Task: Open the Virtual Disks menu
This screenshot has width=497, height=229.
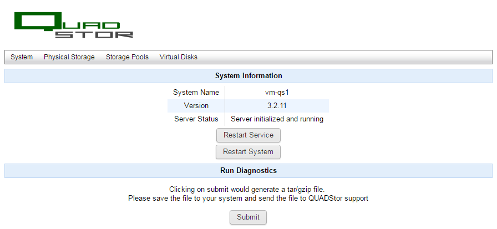Action: [x=179, y=57]
